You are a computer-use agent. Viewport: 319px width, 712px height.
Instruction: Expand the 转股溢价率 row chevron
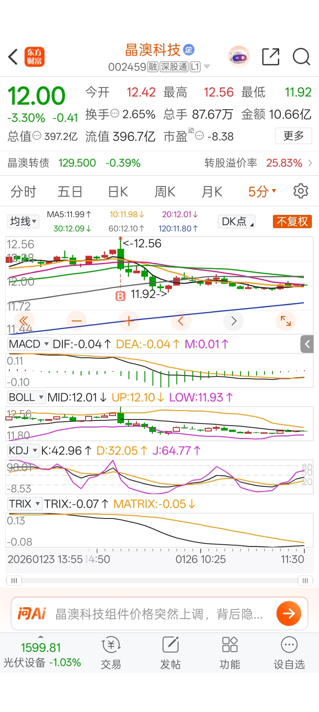(x=310, y=163)
